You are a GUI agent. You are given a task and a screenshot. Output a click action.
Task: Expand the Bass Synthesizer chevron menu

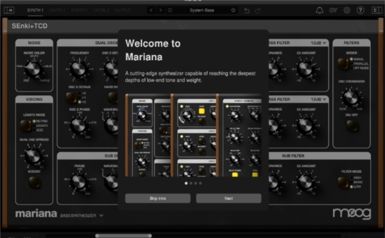pyautogui.click(x=101, y=216)
